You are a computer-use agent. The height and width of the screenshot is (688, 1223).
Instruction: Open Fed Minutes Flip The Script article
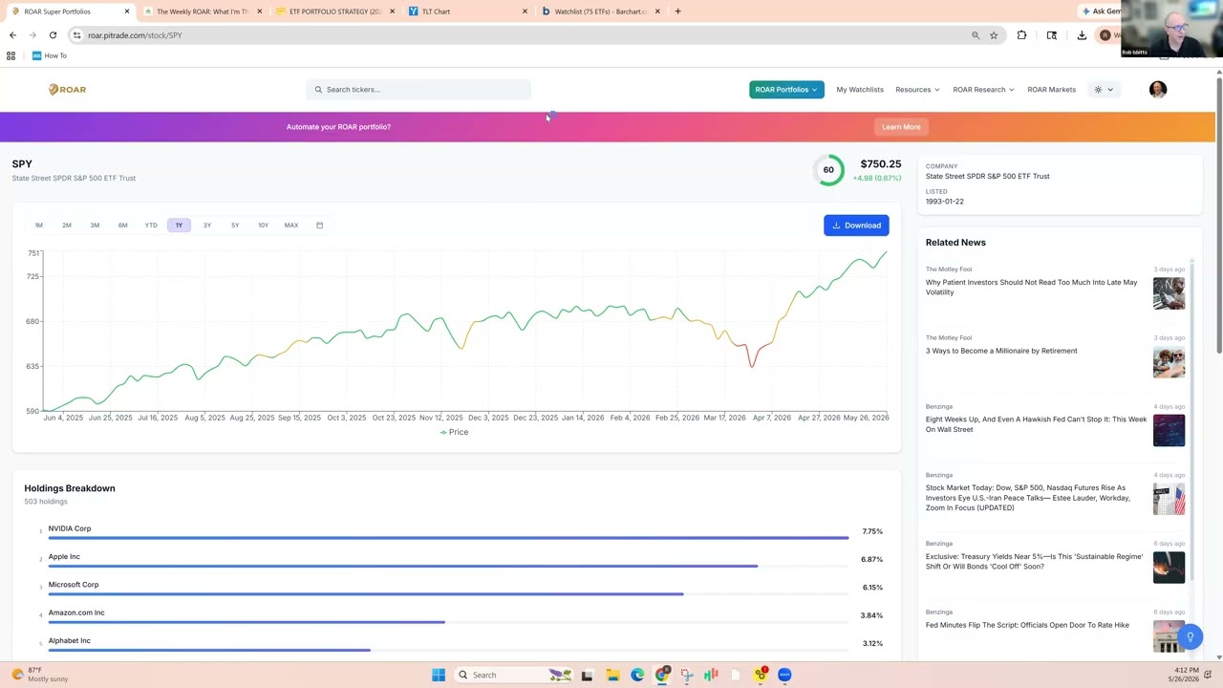coord(1027,625)
